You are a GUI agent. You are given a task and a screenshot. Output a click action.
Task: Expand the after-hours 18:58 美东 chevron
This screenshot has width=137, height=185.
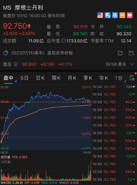tap(132, 64)
